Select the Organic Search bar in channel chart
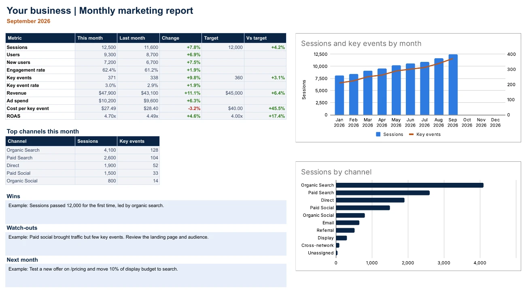Image resolution: width=524 pixels, height=290 pixels. (409, 185)
